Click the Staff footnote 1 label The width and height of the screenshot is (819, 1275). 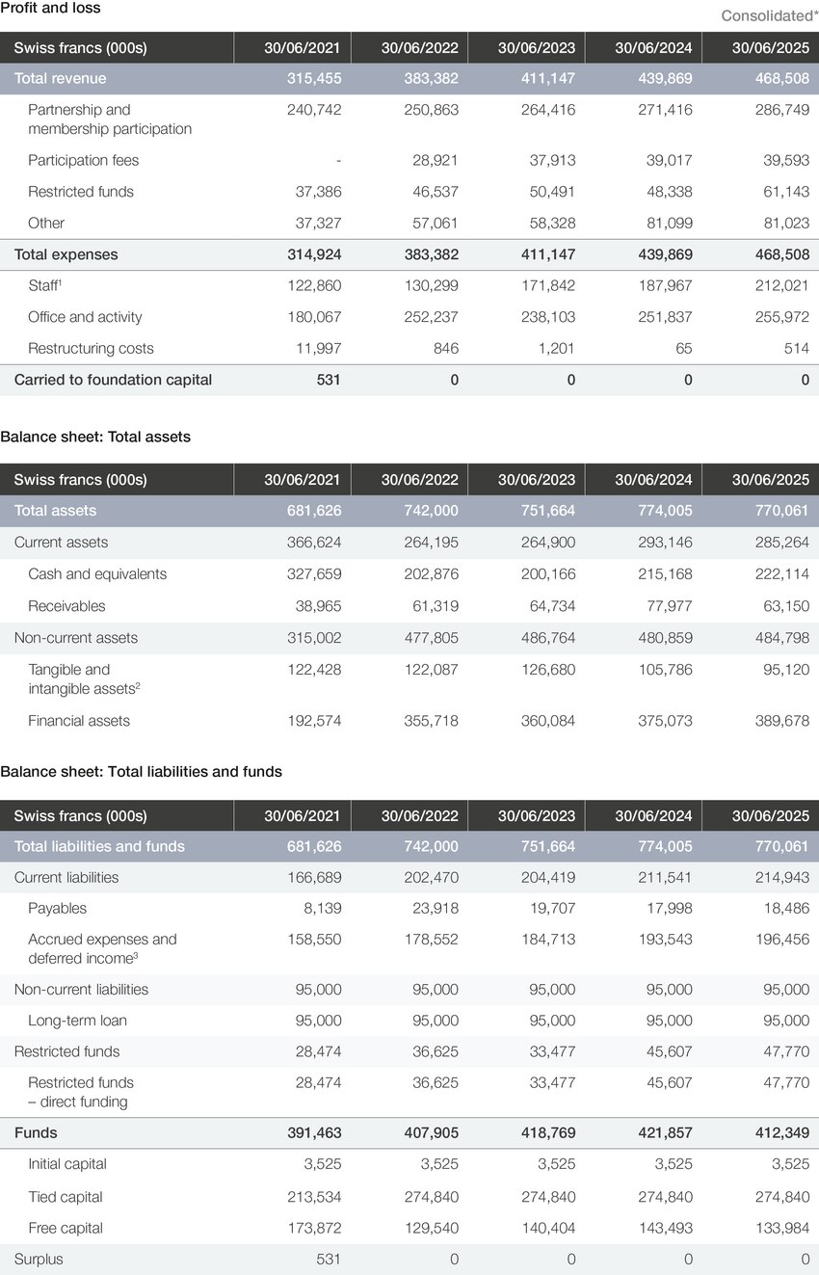pyautogui.click(x=45, y=285)
